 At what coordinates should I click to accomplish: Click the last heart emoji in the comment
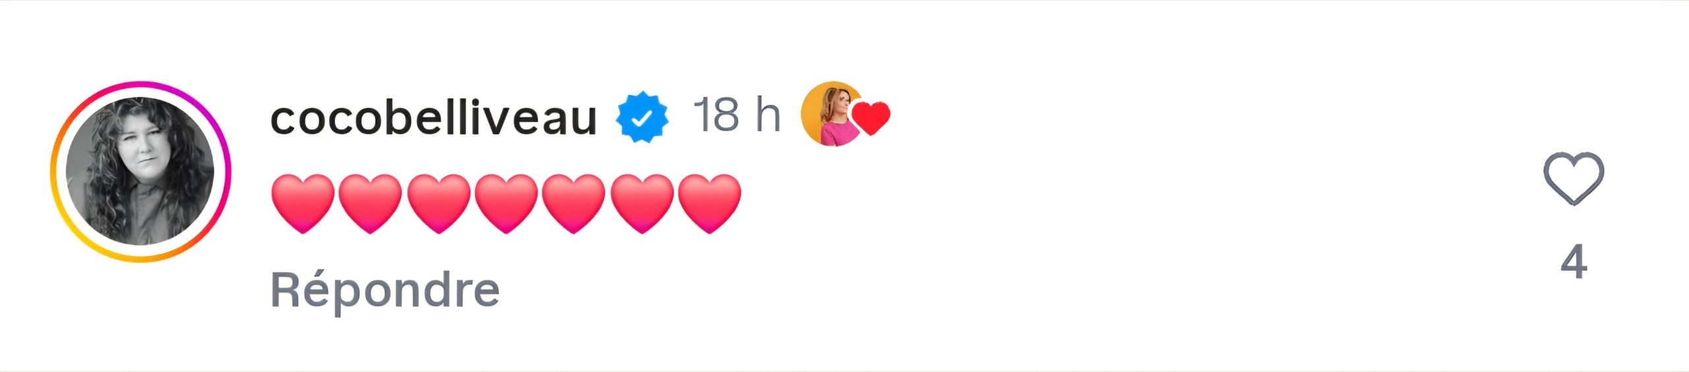coord(709,203)
